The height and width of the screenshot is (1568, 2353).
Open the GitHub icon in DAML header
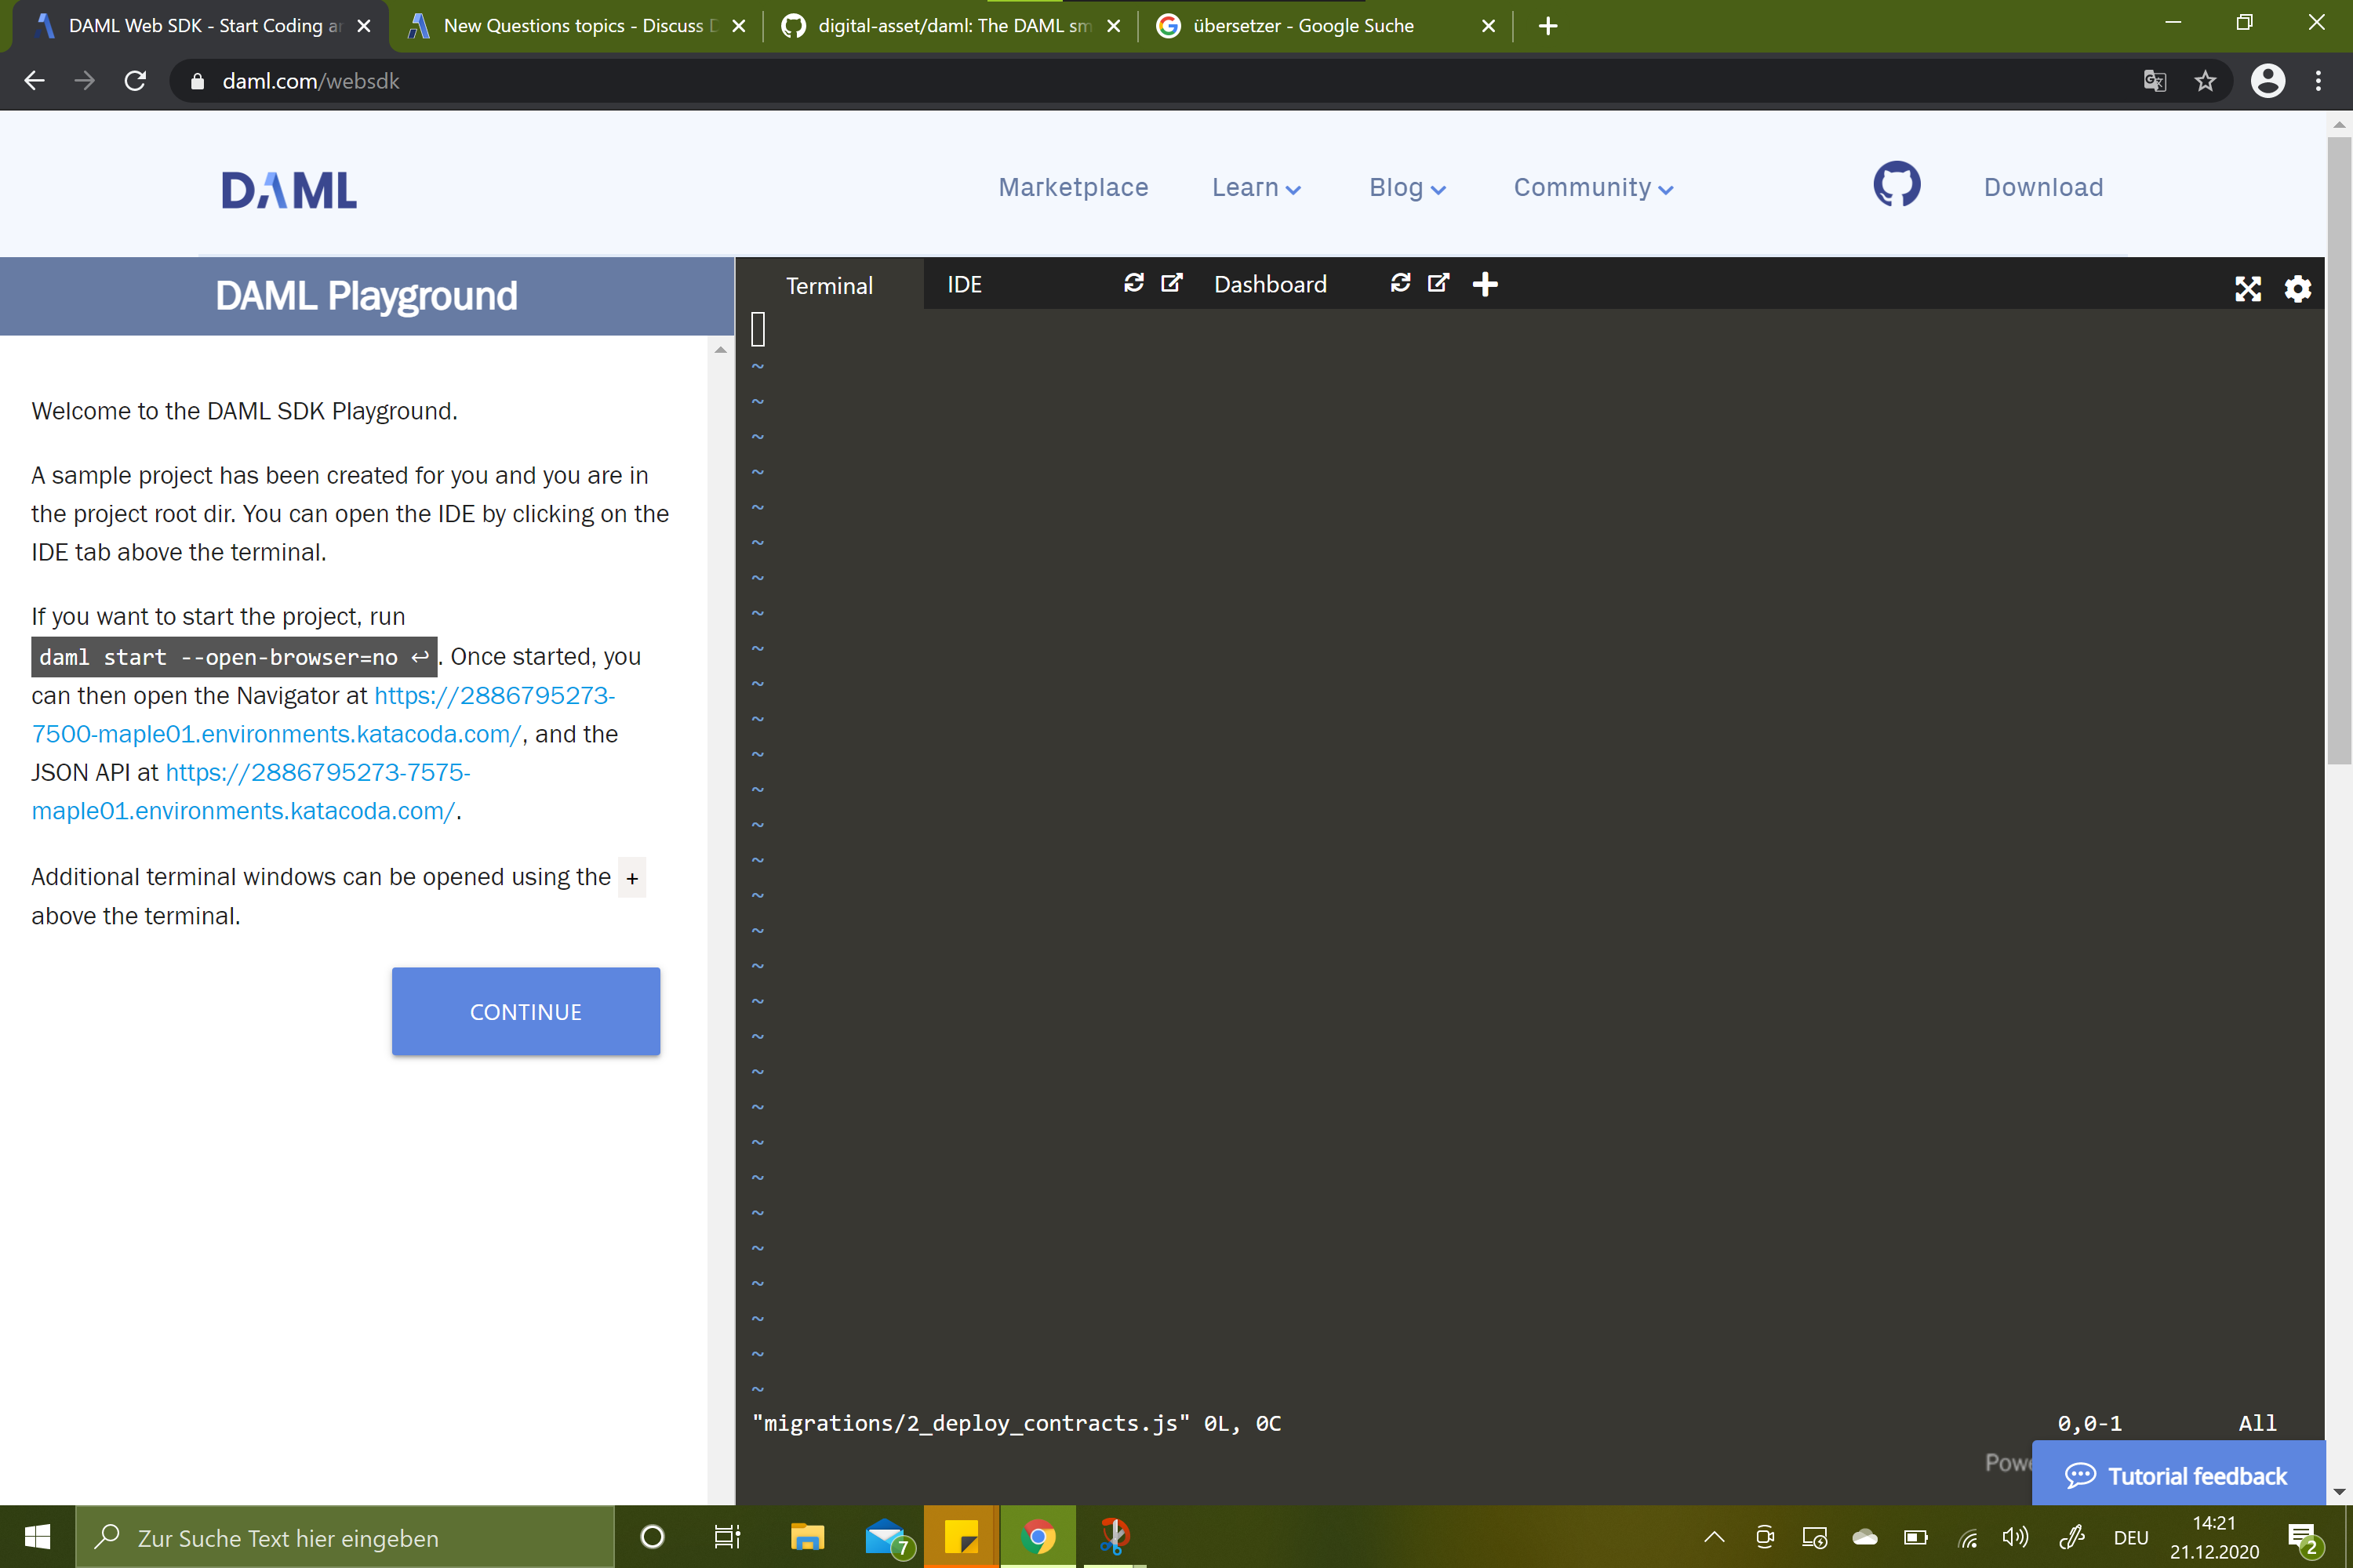(x=1897, y=185)
